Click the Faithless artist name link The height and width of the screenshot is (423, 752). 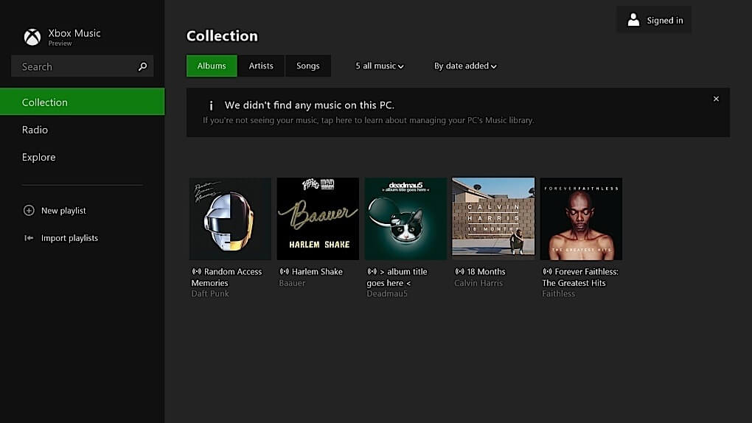point(559,294)
